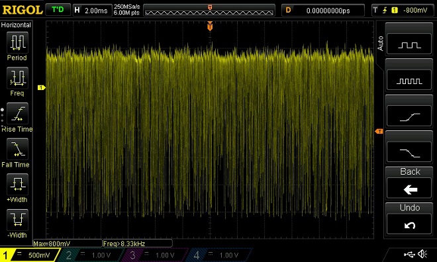Choose the multi-pulse waveform softkey
Screen dimensions: 437x262
tap(409, 80)
